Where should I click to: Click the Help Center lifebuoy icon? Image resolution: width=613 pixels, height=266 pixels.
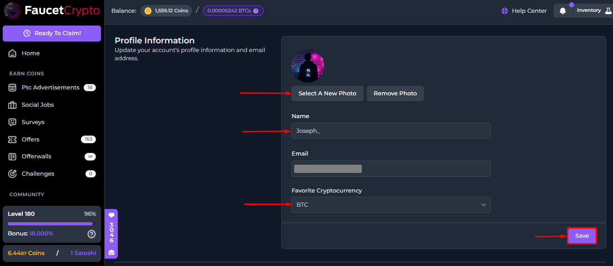coord(505,11)
